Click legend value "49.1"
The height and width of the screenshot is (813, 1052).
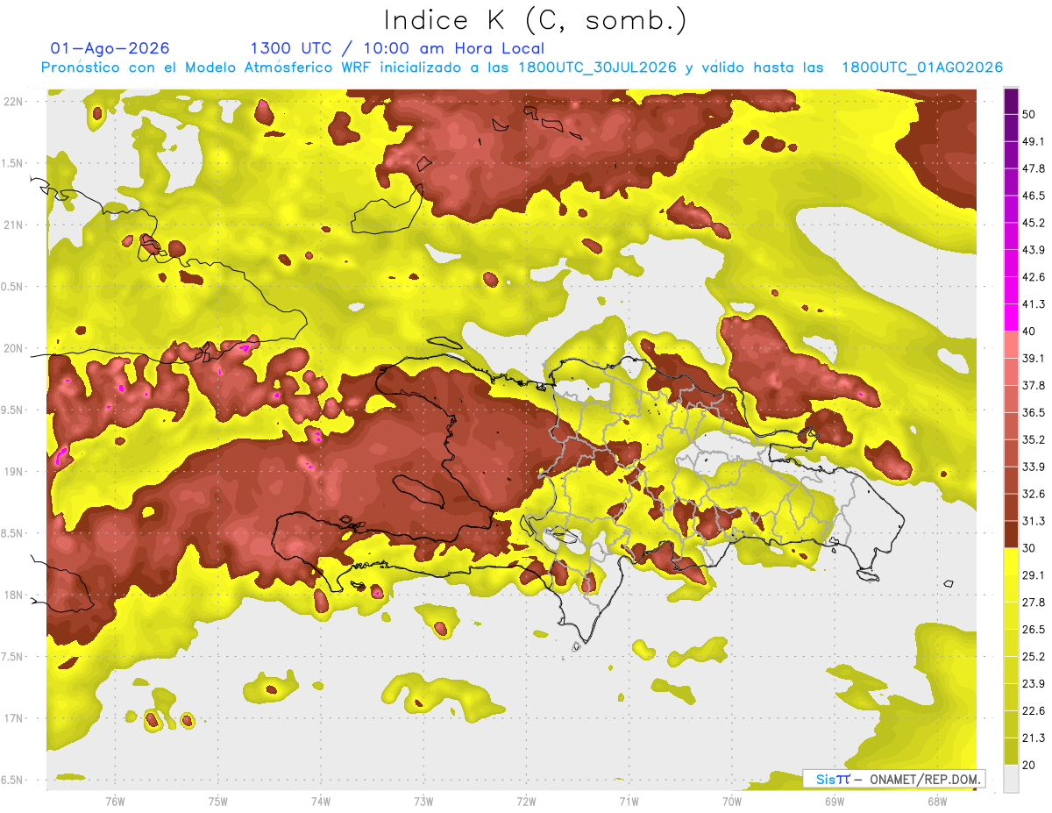click(1034, 141)
